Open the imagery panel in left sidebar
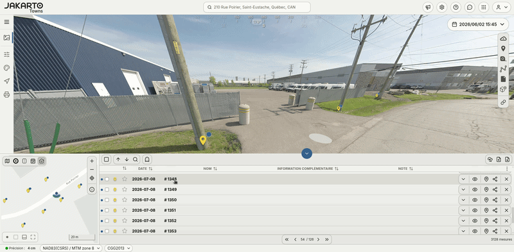The width and height of the screenshot is (514, 252). (x=6, y=38)
